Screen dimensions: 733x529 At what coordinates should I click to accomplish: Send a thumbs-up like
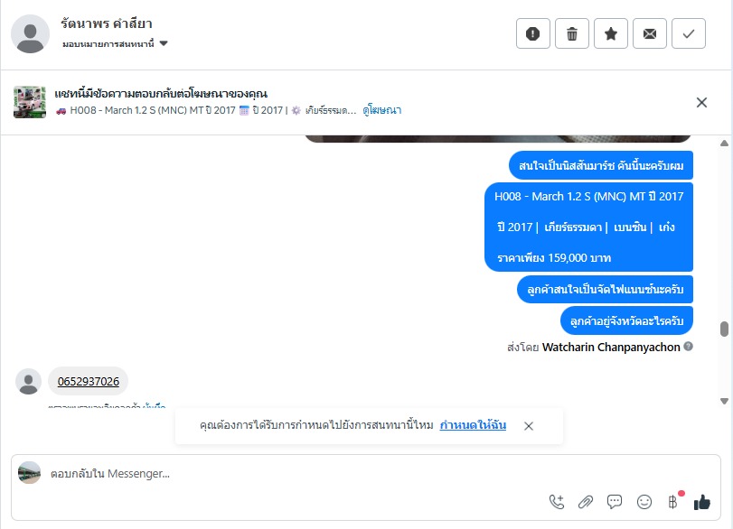point(701,502)
